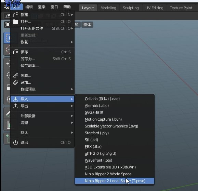Switch to the Texture Paint workspace tab
The height and width of the screenshot is (191, 198).
[x=181, y=8]
